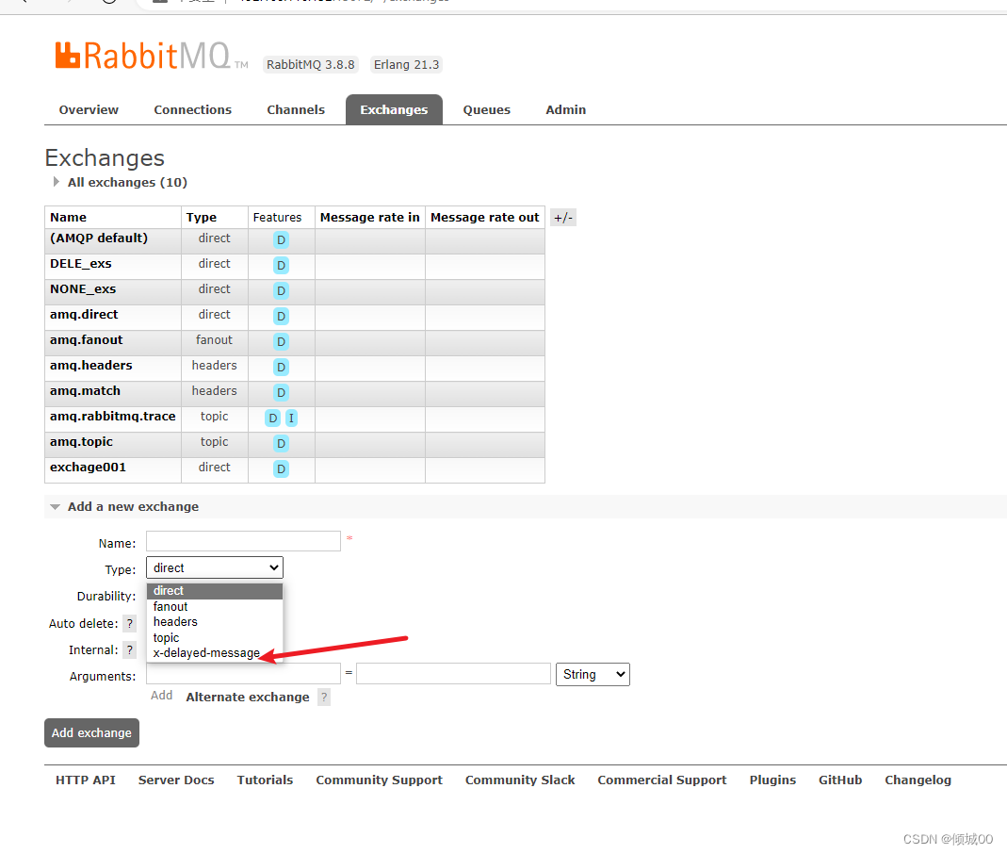This screenshot has height=854, width=1007.
Task: Open the (AMQP default) exchange
Action: (x=99, y=238)
